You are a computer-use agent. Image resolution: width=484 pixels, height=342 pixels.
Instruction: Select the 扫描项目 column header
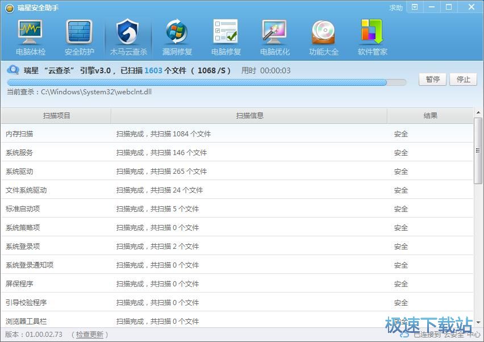pyautogui.click(x=56, y=115)
